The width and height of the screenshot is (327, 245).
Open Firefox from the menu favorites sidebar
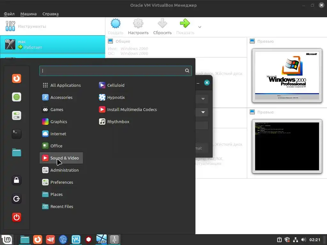(17, 78)
